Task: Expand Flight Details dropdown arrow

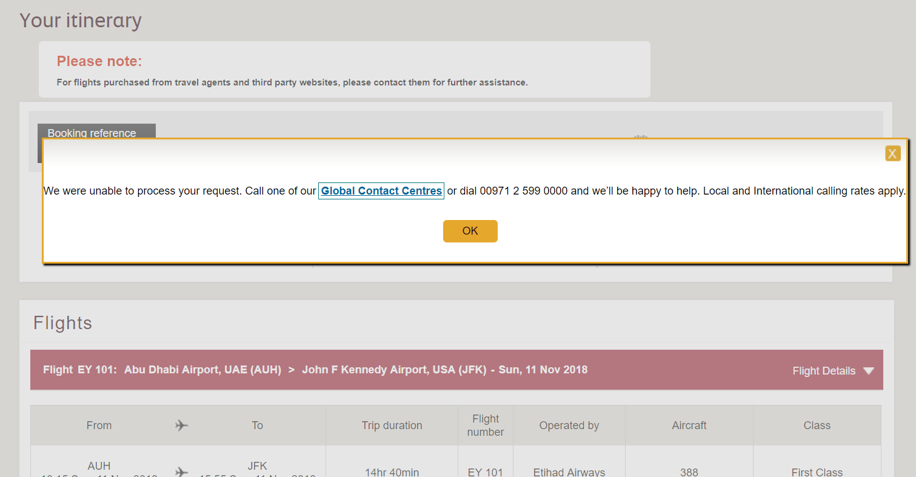Action: [868, 371]
